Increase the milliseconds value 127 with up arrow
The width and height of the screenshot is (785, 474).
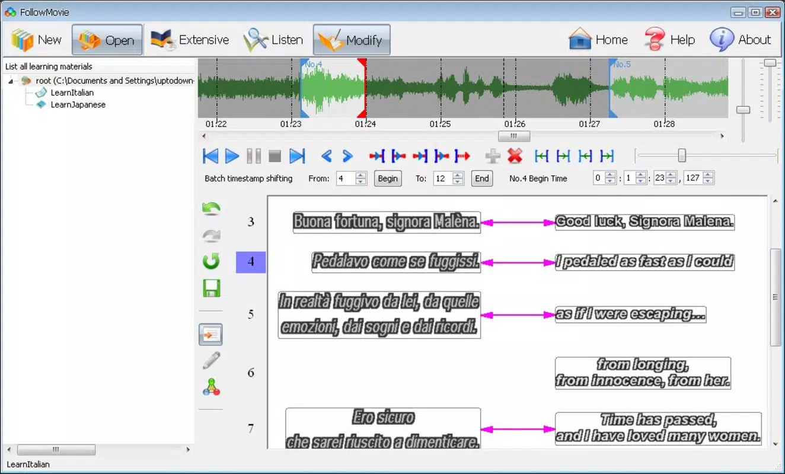[x=708, y=175]
